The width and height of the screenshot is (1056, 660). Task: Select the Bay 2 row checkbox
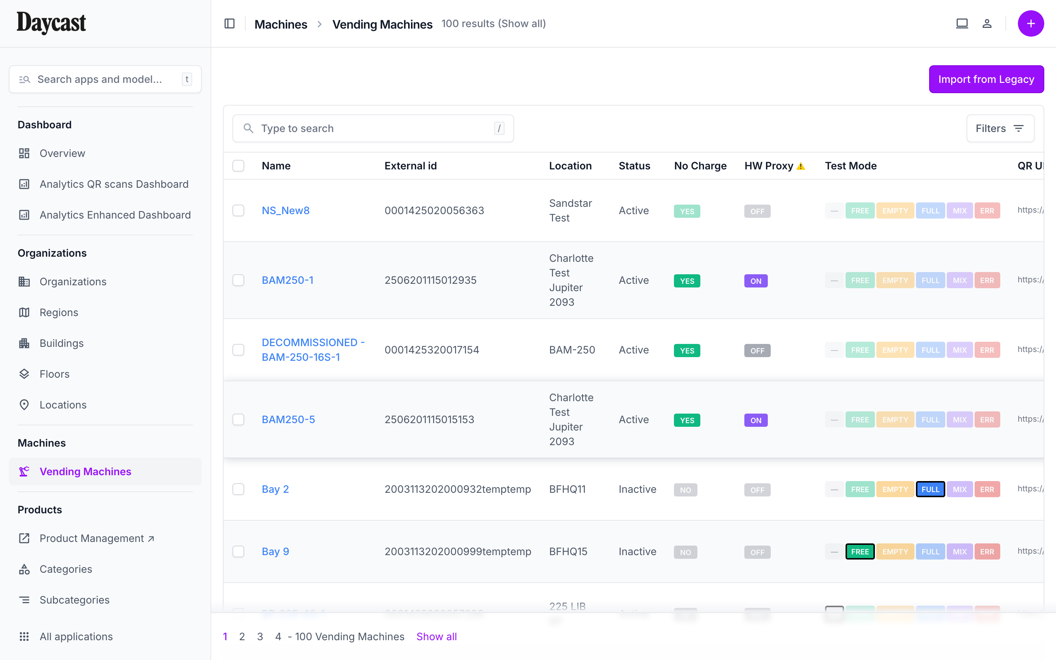click(238, 489)
